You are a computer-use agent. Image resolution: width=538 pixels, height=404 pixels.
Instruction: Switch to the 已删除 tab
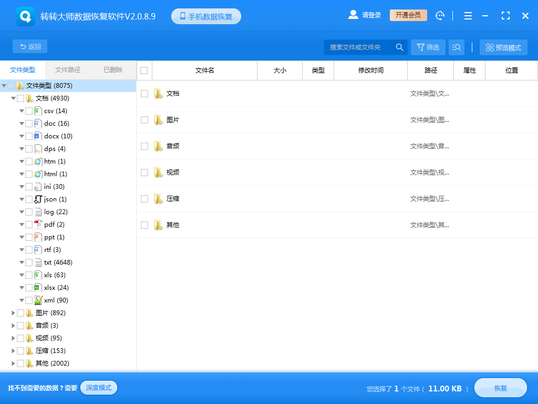(x=113, y=70)
